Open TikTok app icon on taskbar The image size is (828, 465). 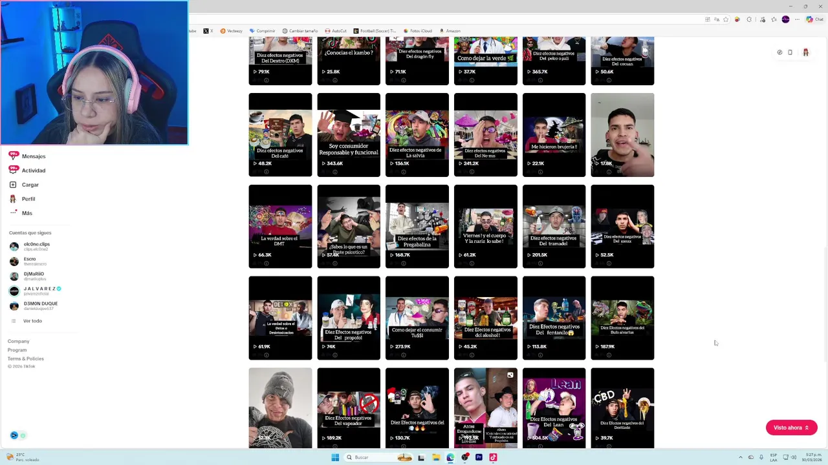click(x=493, y=457)
